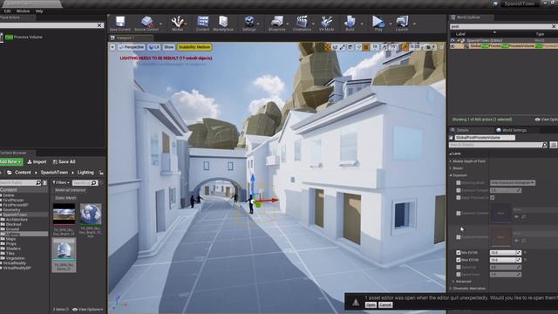This screenshot has width=558, height=314.
Task: Click the lock icon in Content Browser path bar
Action: (x=101, y=173)
